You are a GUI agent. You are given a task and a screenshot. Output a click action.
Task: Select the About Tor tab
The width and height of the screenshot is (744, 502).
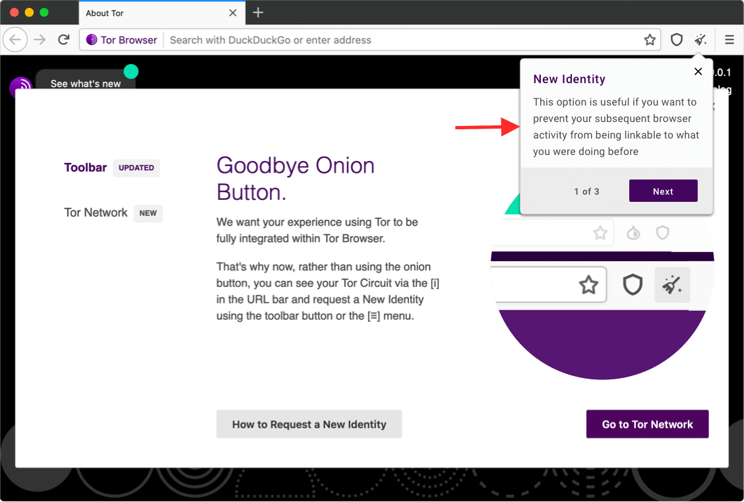click(x=162, y=13)
